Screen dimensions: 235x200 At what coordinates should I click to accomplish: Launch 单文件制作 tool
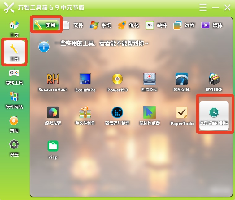tap(85, 116)
